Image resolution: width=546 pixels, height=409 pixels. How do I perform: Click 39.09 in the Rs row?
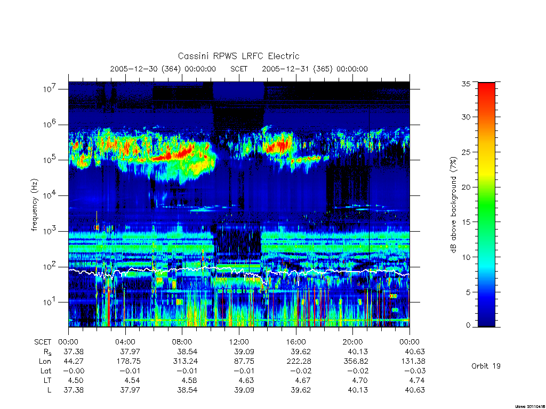(x=244, y=352)
